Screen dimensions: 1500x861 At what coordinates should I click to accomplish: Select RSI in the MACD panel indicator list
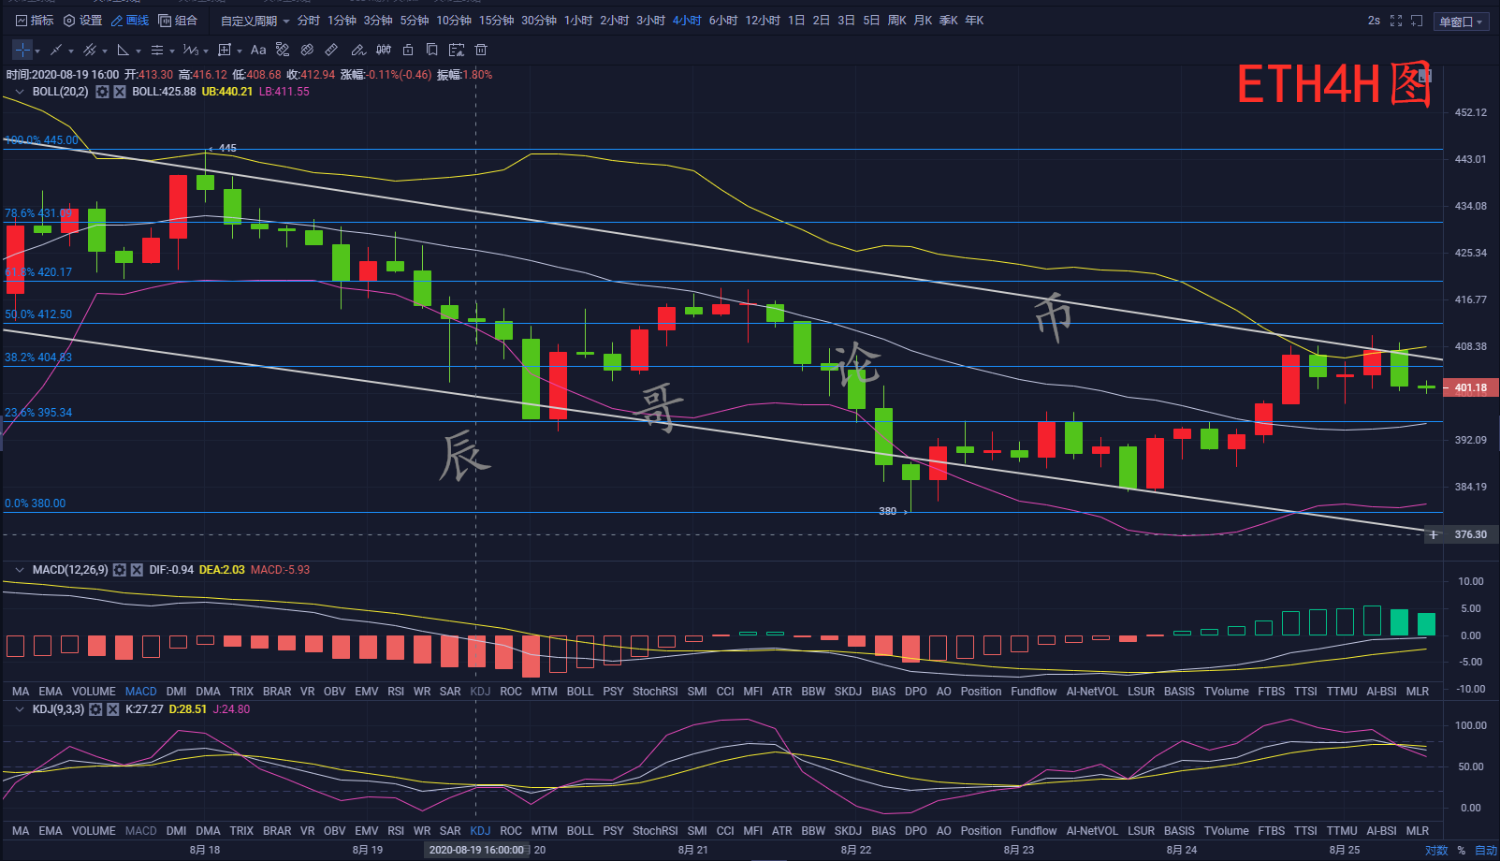point(396,692)
